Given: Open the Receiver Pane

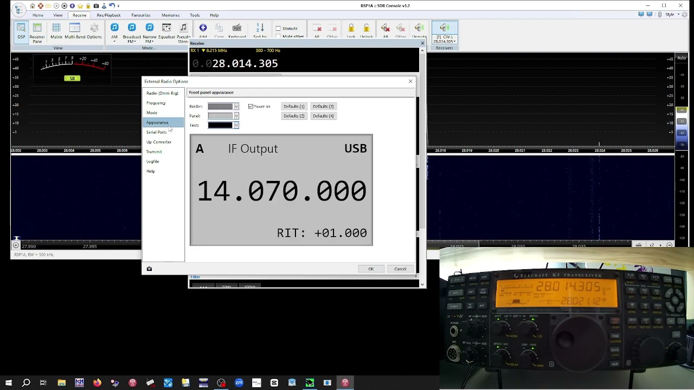Looking at the screenshot, I should pyautogui.click(x=37, y=32).
